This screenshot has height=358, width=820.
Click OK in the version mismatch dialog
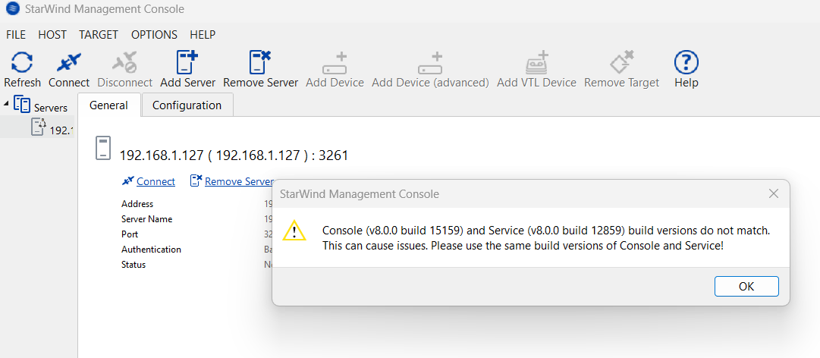[746, 286]
